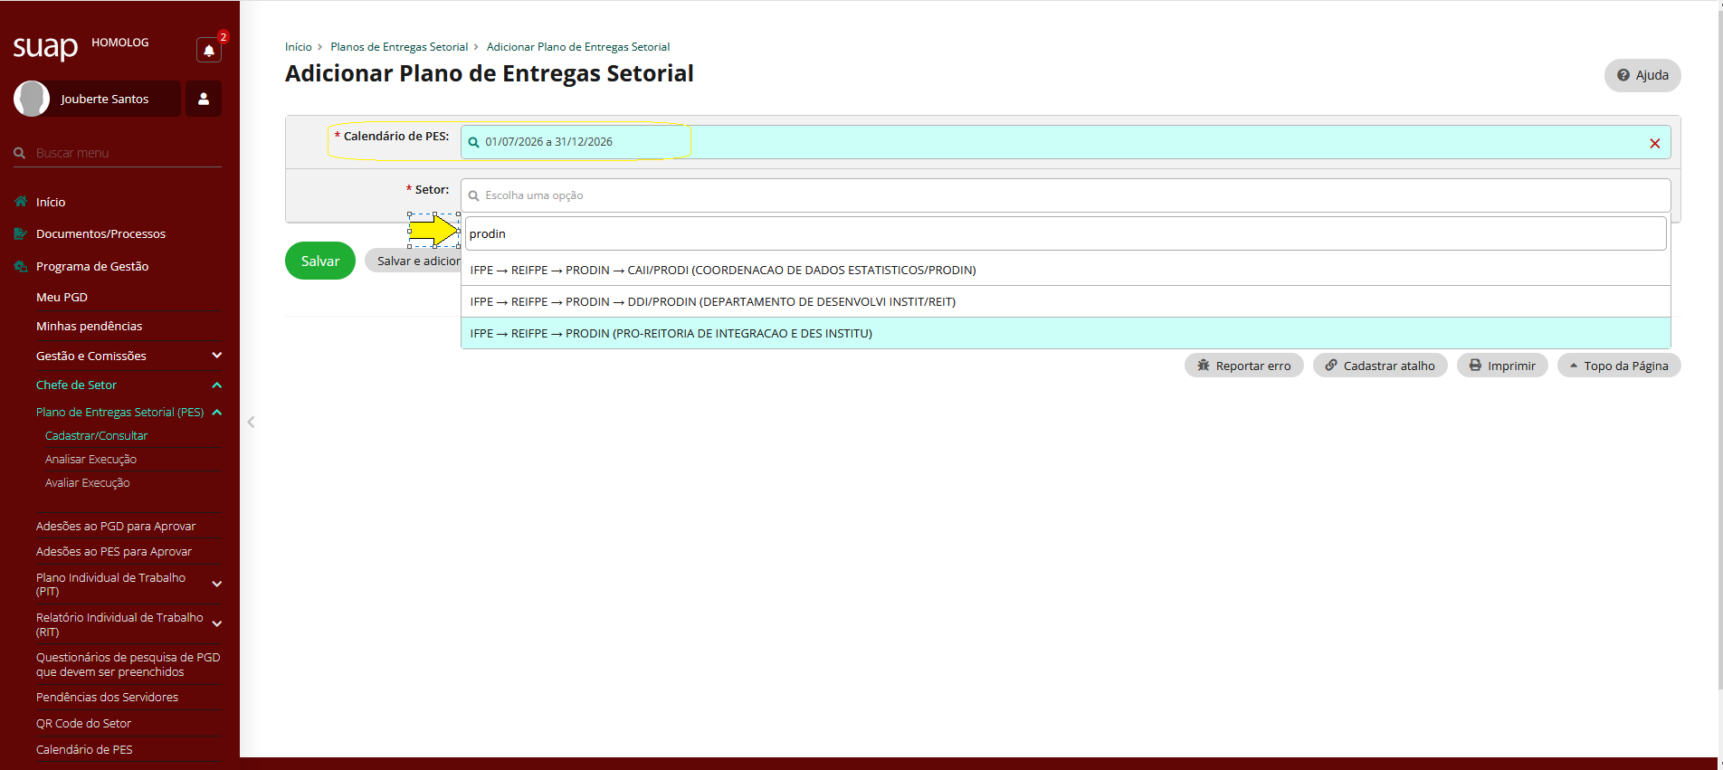Image resolution: width=1723 pixels, height=770 pixels.
Task: Open Minhas pendências
Action: 89,326
